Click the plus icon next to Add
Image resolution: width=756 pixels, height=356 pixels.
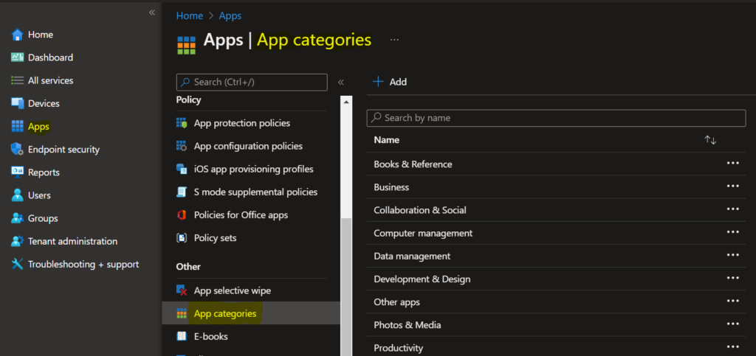379,82
